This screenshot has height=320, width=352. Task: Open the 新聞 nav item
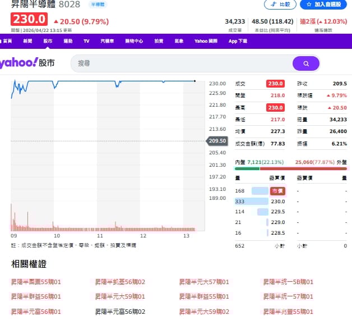(27, 41)
